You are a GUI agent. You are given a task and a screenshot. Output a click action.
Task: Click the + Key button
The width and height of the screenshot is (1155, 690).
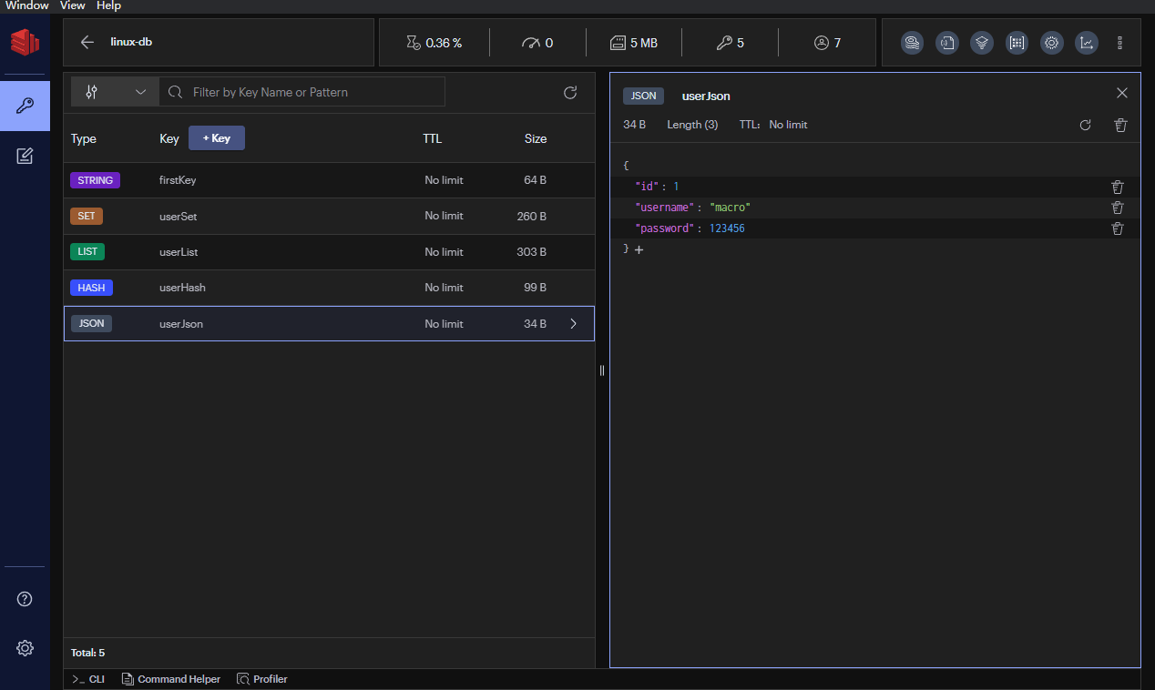click(217, 138)
